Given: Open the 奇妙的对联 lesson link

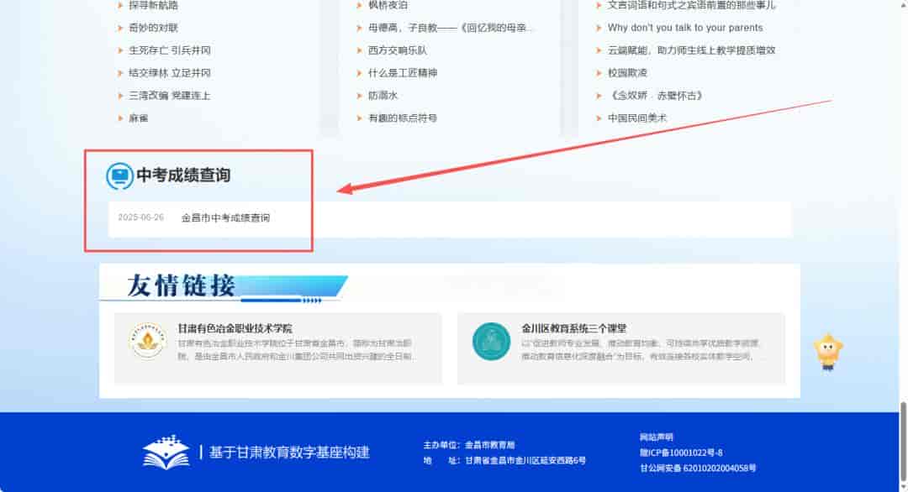Looking at the screenshot, I should coord(154,28).
